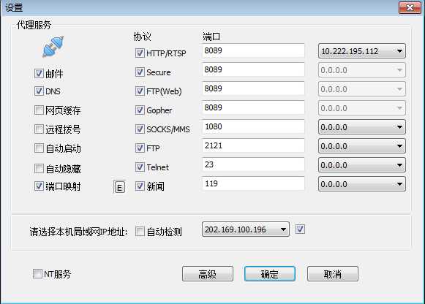Enable the 网页缓存 checkbox
This screenshot has height=304, width=425.
[39, 110]
